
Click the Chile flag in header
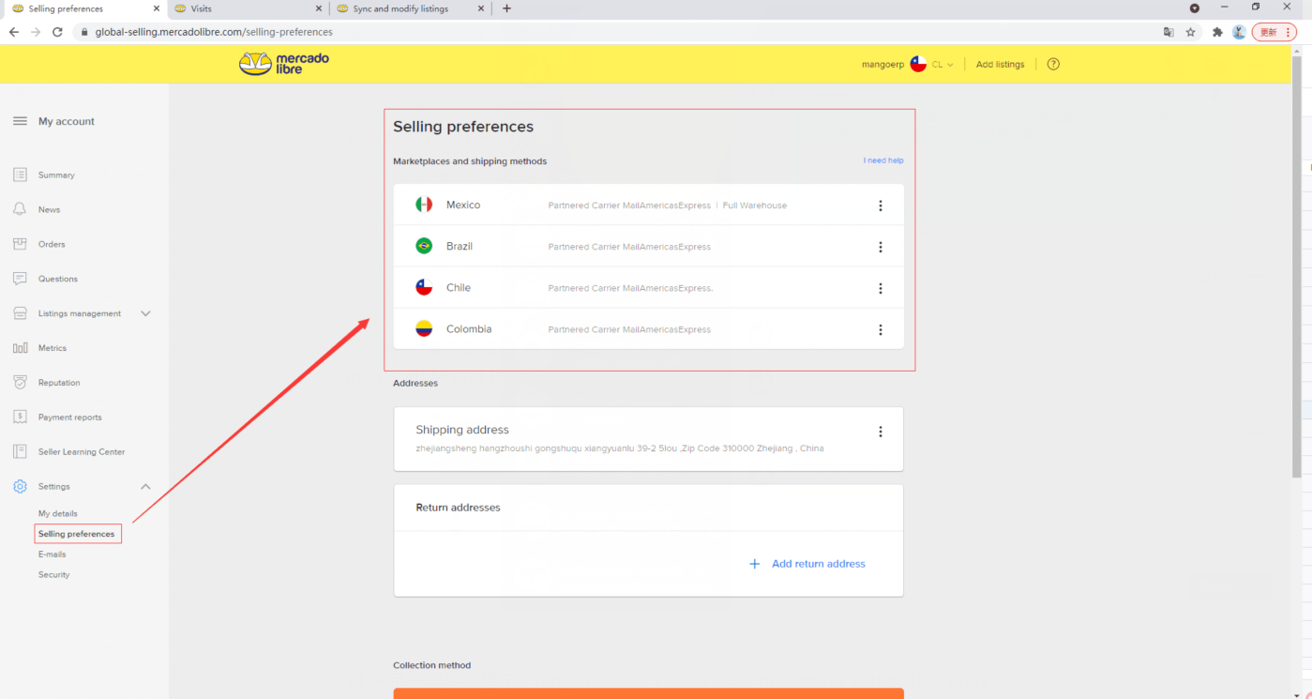click(918, 64)
